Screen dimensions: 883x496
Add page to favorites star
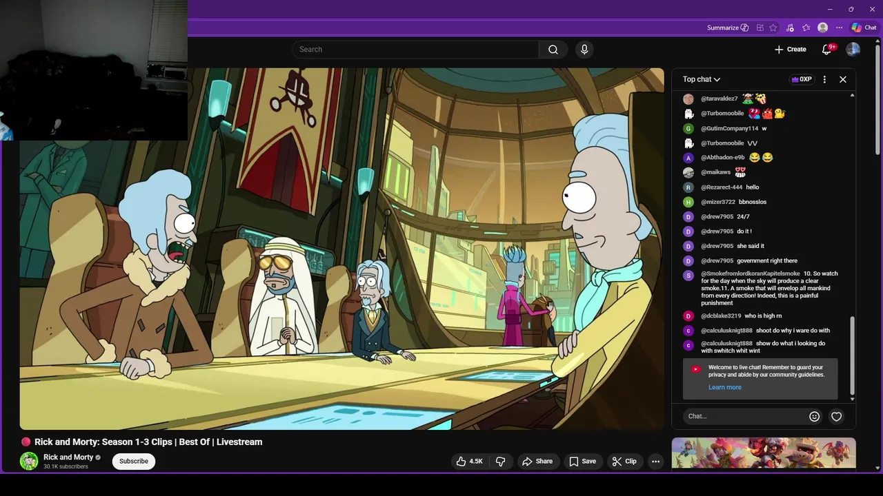(773, 28)
